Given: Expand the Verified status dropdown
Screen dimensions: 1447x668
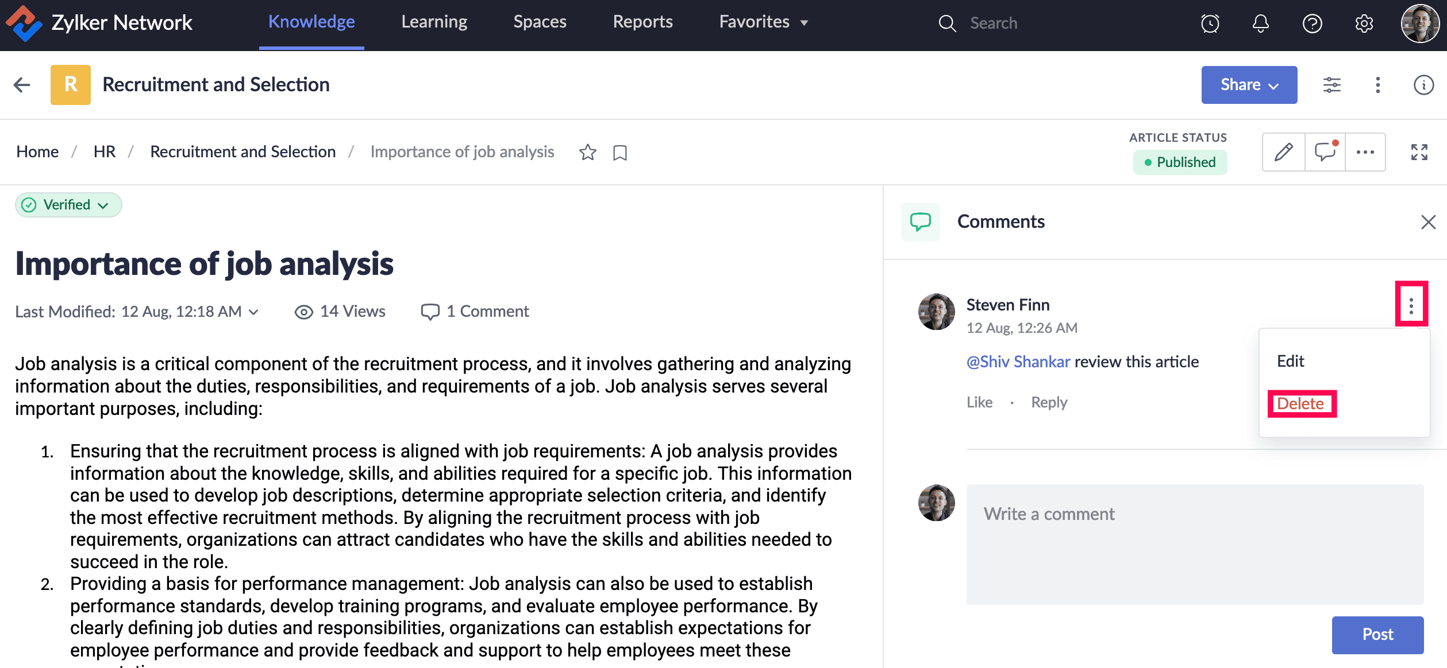Looking at the screenshot, I should [68, 205].
